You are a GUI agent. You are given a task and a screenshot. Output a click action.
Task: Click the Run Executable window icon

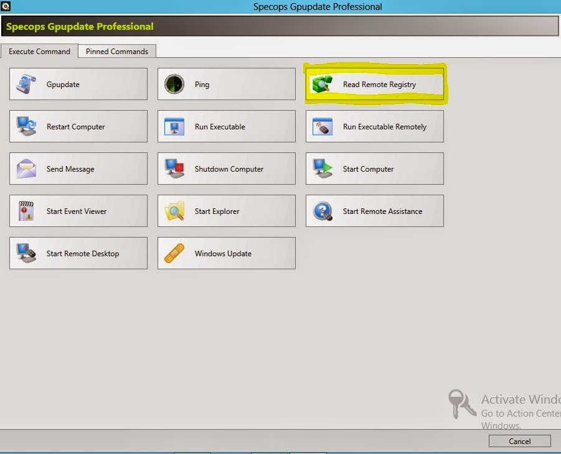pyautogui.click(x=174, y=126)
